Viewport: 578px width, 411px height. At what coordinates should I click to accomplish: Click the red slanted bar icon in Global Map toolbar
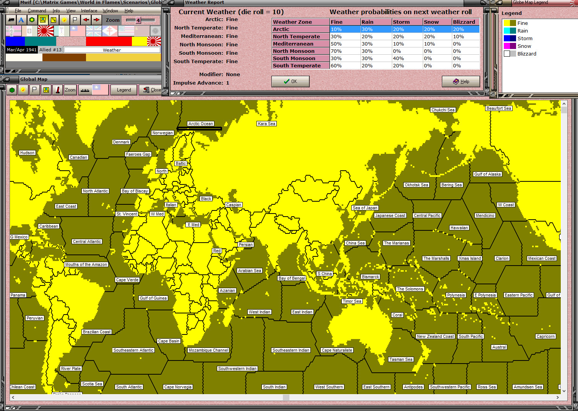[x=57, y=90]
